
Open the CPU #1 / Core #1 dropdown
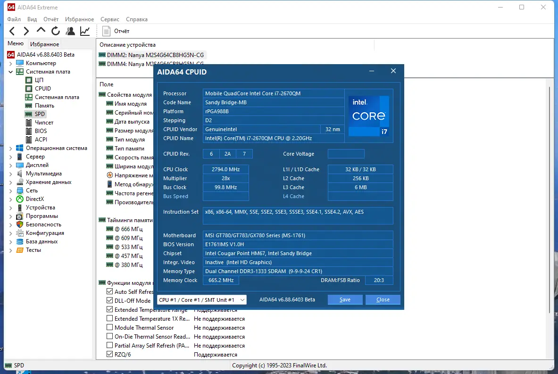[x=201, y=300]
